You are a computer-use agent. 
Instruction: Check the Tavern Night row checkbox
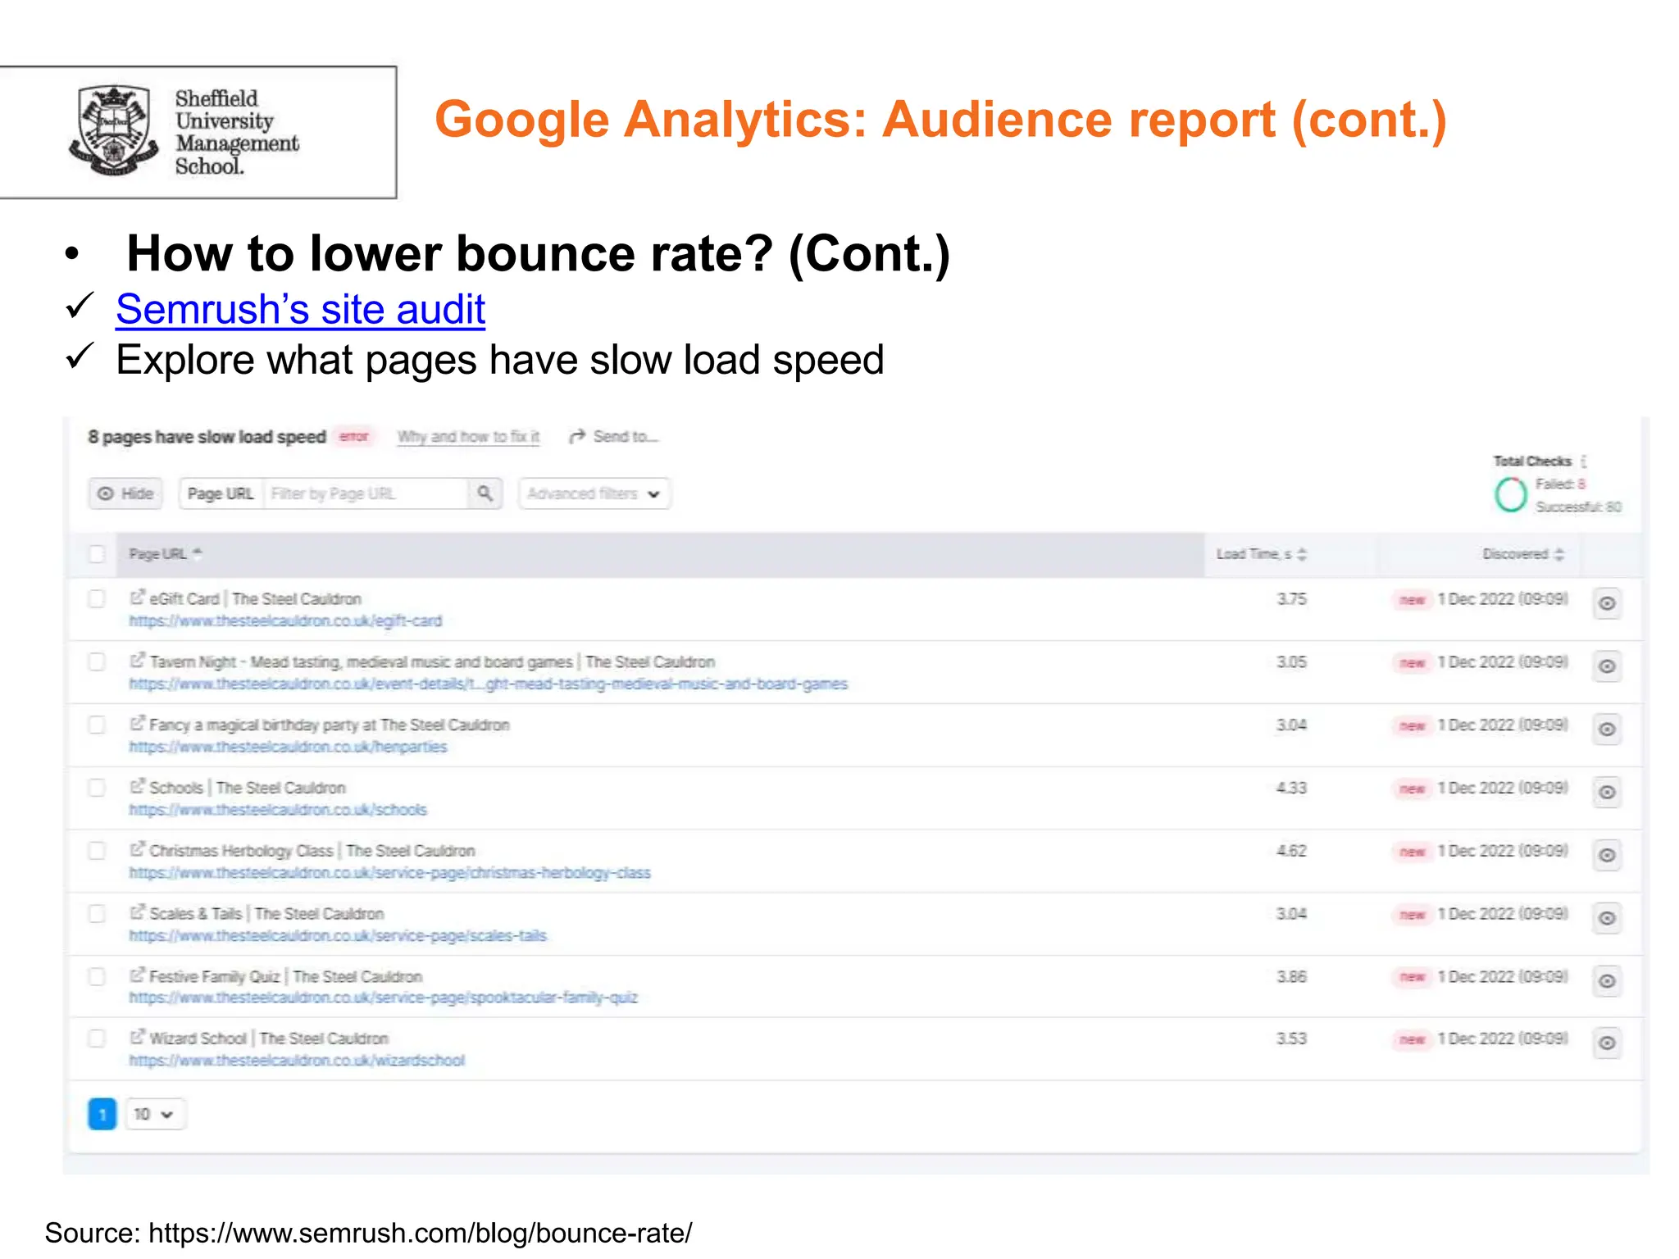tap(97, 662)
